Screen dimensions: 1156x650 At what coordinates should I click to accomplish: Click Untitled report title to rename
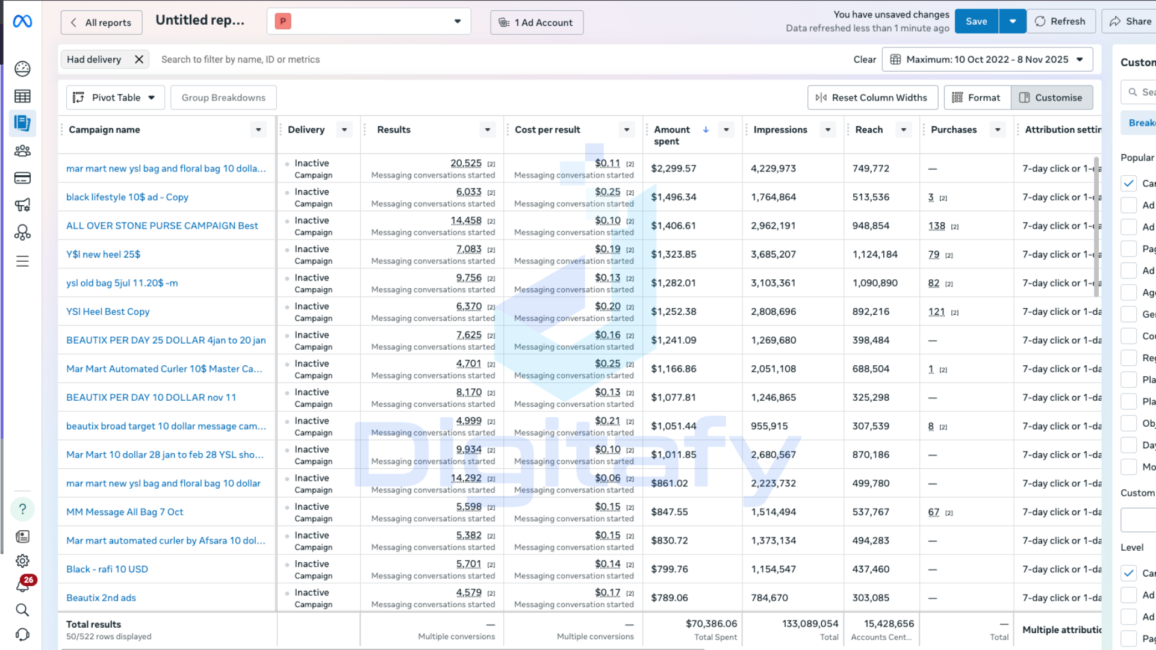tap(200, 20)
